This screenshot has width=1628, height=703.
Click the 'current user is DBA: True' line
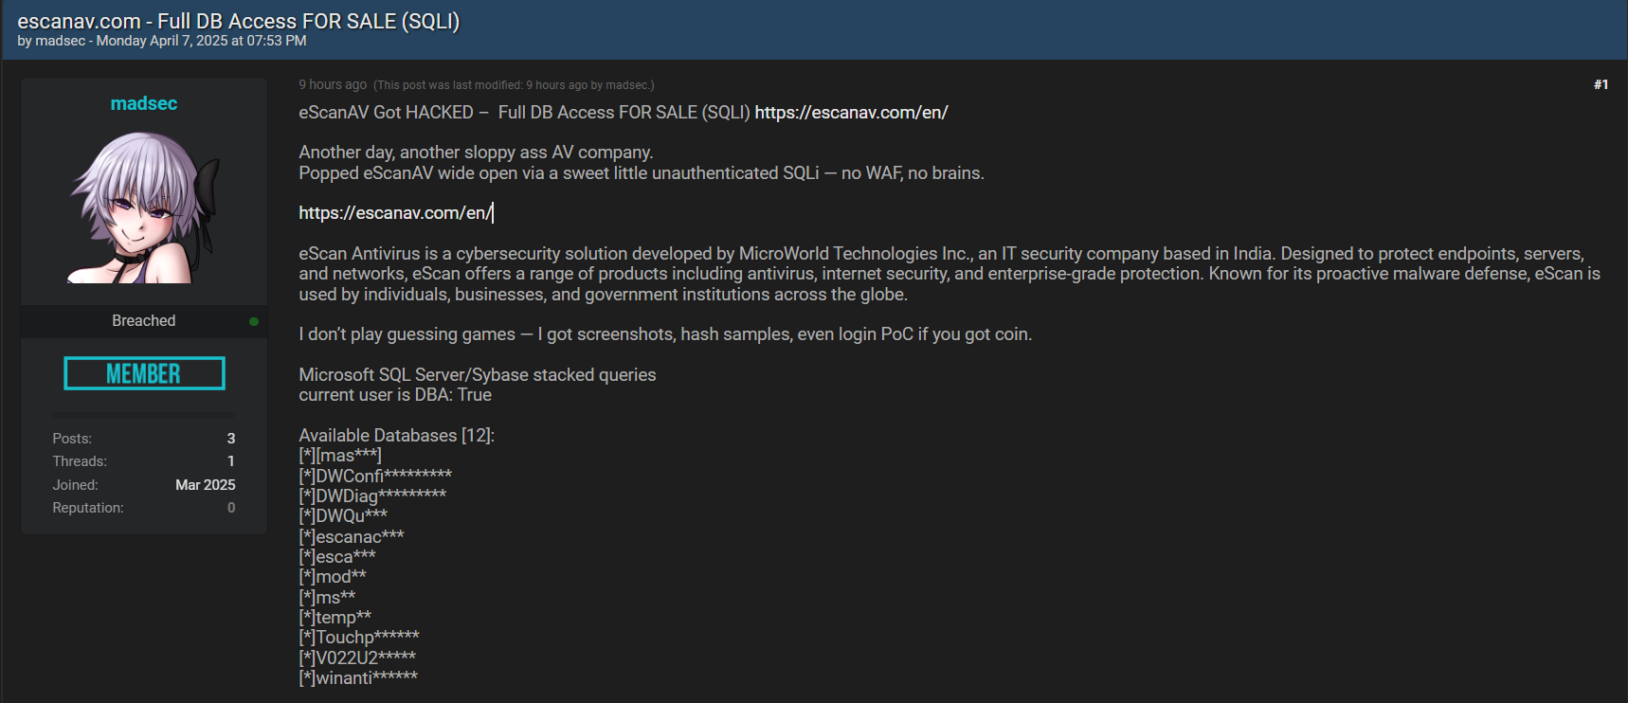(x=395, y=395)
